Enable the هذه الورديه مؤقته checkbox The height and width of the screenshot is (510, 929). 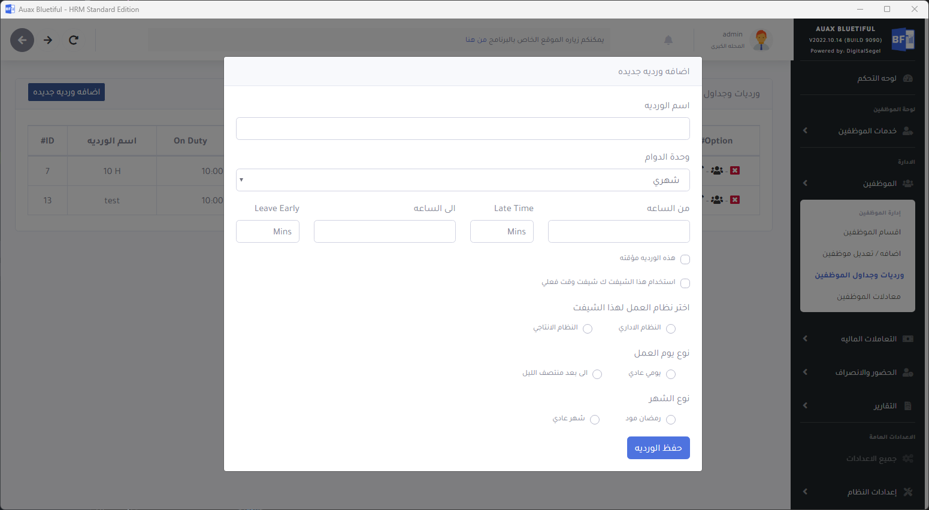coord(685,259)
